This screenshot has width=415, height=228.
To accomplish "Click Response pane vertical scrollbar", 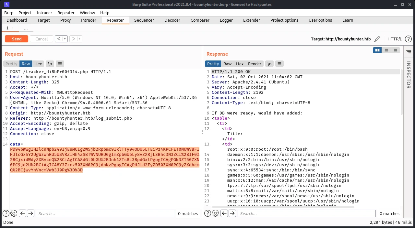I will [x=402, y=92].
